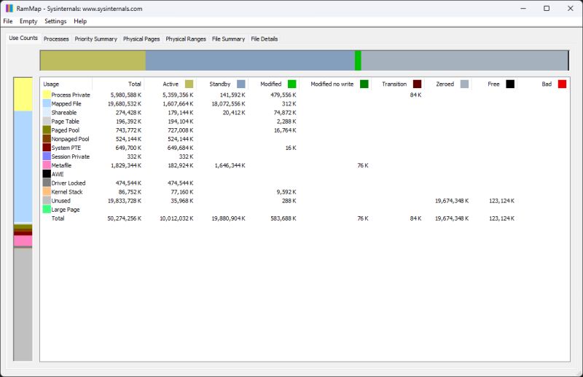583x377 pixels.
Task: Click the Process Private yellow swatch
Action: (47, 95)
